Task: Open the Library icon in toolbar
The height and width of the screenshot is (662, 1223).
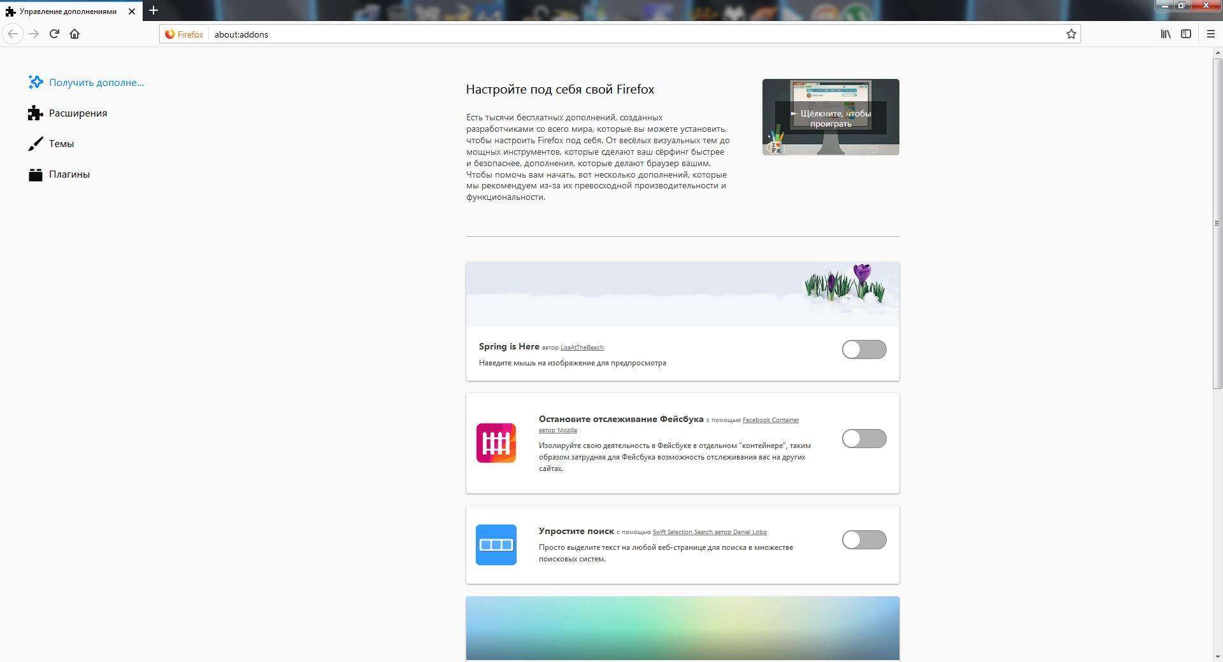Action: (x=1165, y=34)
